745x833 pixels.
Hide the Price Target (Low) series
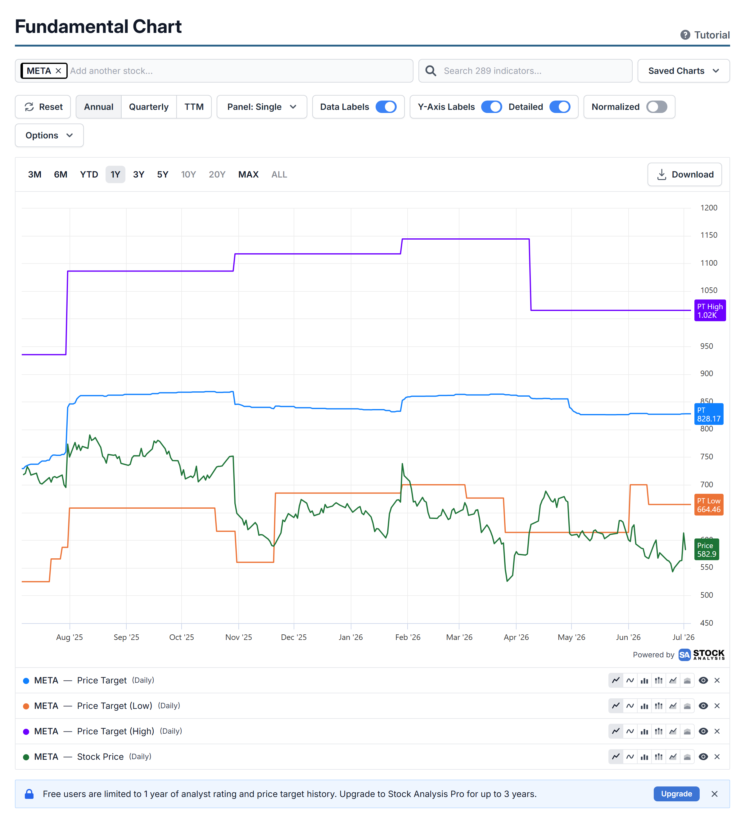tap(703, 706)
